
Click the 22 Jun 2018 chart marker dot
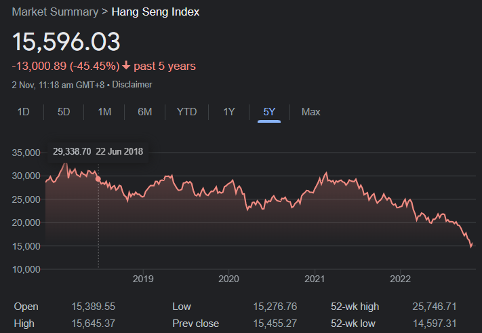tap(98, 179)
